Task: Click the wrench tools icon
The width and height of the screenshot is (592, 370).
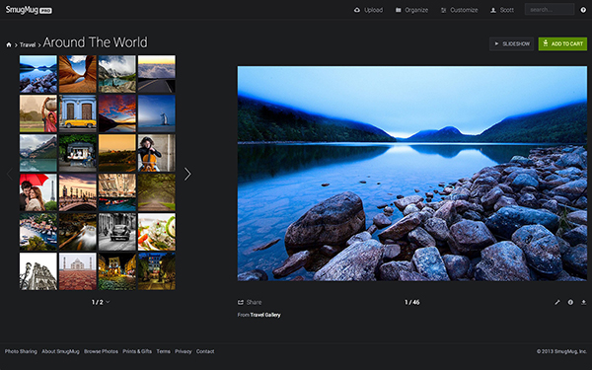Action: (x=557, y=302)
